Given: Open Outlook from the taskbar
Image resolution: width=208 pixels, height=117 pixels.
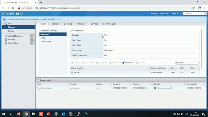Looking at the screenshot, I should point(63,114).
